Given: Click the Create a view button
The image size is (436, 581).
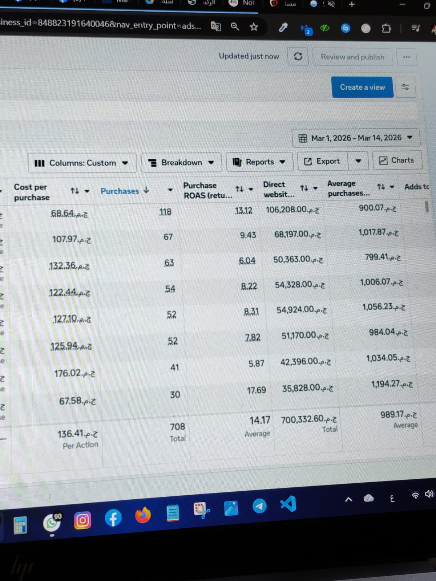Looking at the screenshot, I should (362, 87).
